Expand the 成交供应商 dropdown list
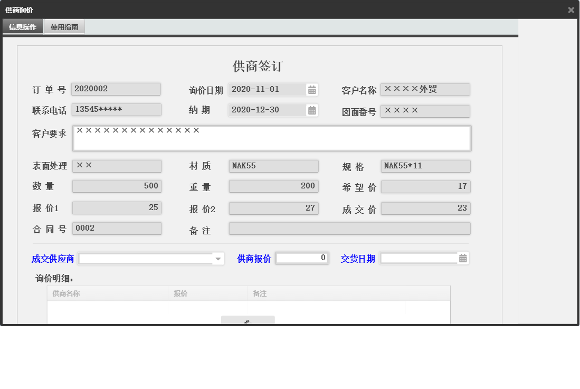 point(218,259)
